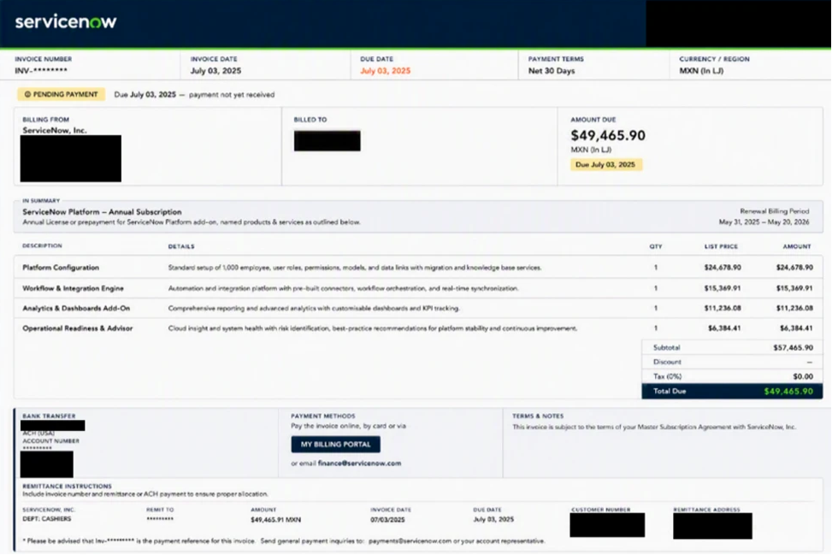Click the Pending Payment status badge
The width and height of the screenshot is (832, 555).
tap(62, 94)
